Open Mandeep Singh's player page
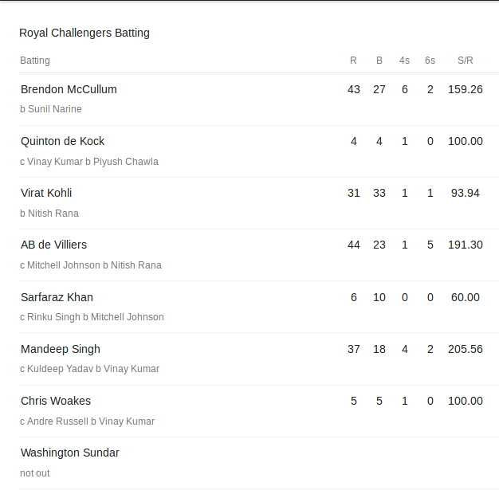 [61, 349]
